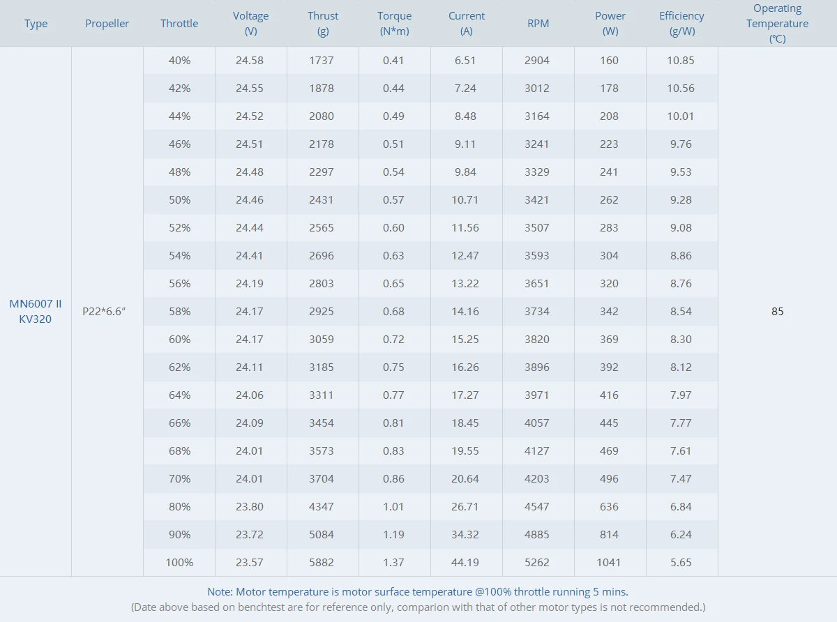Image resolution: width=837 pixels, height=622 pixels.
Task: Select the 1.01 torque value
Action: click(x=393, y=507)
